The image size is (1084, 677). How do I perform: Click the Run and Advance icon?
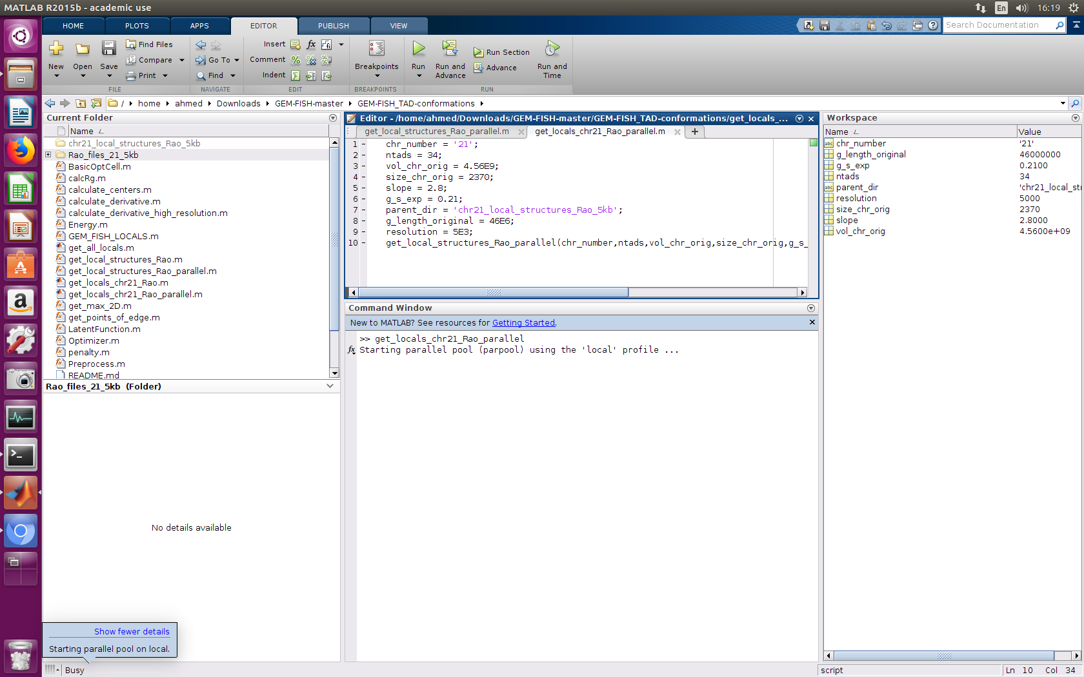tap(450, 49)
